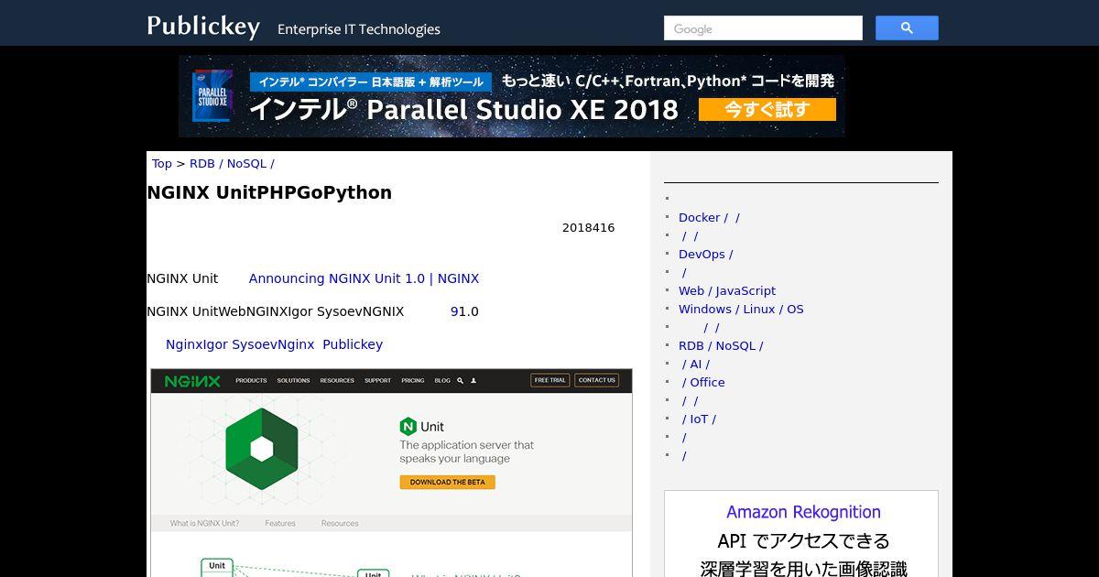Open the Office sidebar category link
The width and height of the screenshot is (1099, 577).
point(703,383)
